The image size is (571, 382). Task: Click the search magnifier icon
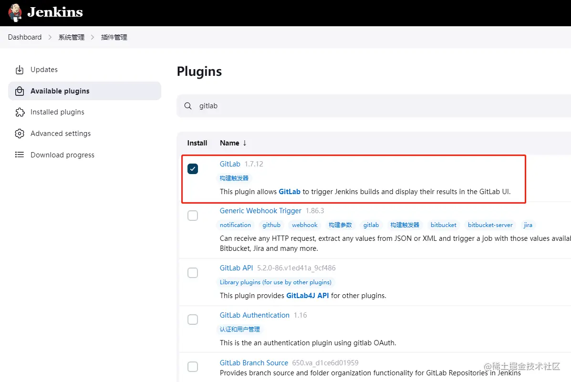188,106
